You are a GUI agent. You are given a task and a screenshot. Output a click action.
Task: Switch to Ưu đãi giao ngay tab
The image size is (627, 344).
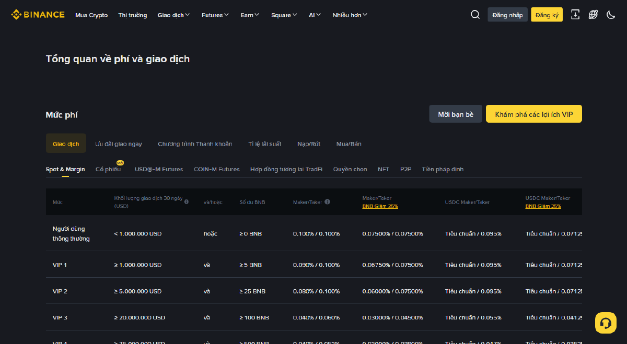coord(119,144)
